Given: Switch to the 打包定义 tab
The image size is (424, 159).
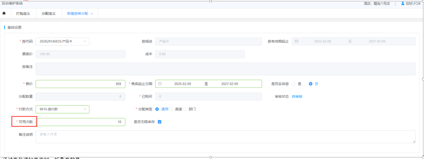Looking at the screenshot, I should click(23, 14).
